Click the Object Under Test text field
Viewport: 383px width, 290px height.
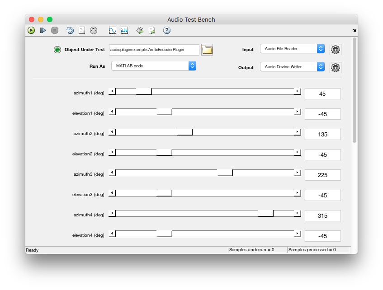pos(154,50)
